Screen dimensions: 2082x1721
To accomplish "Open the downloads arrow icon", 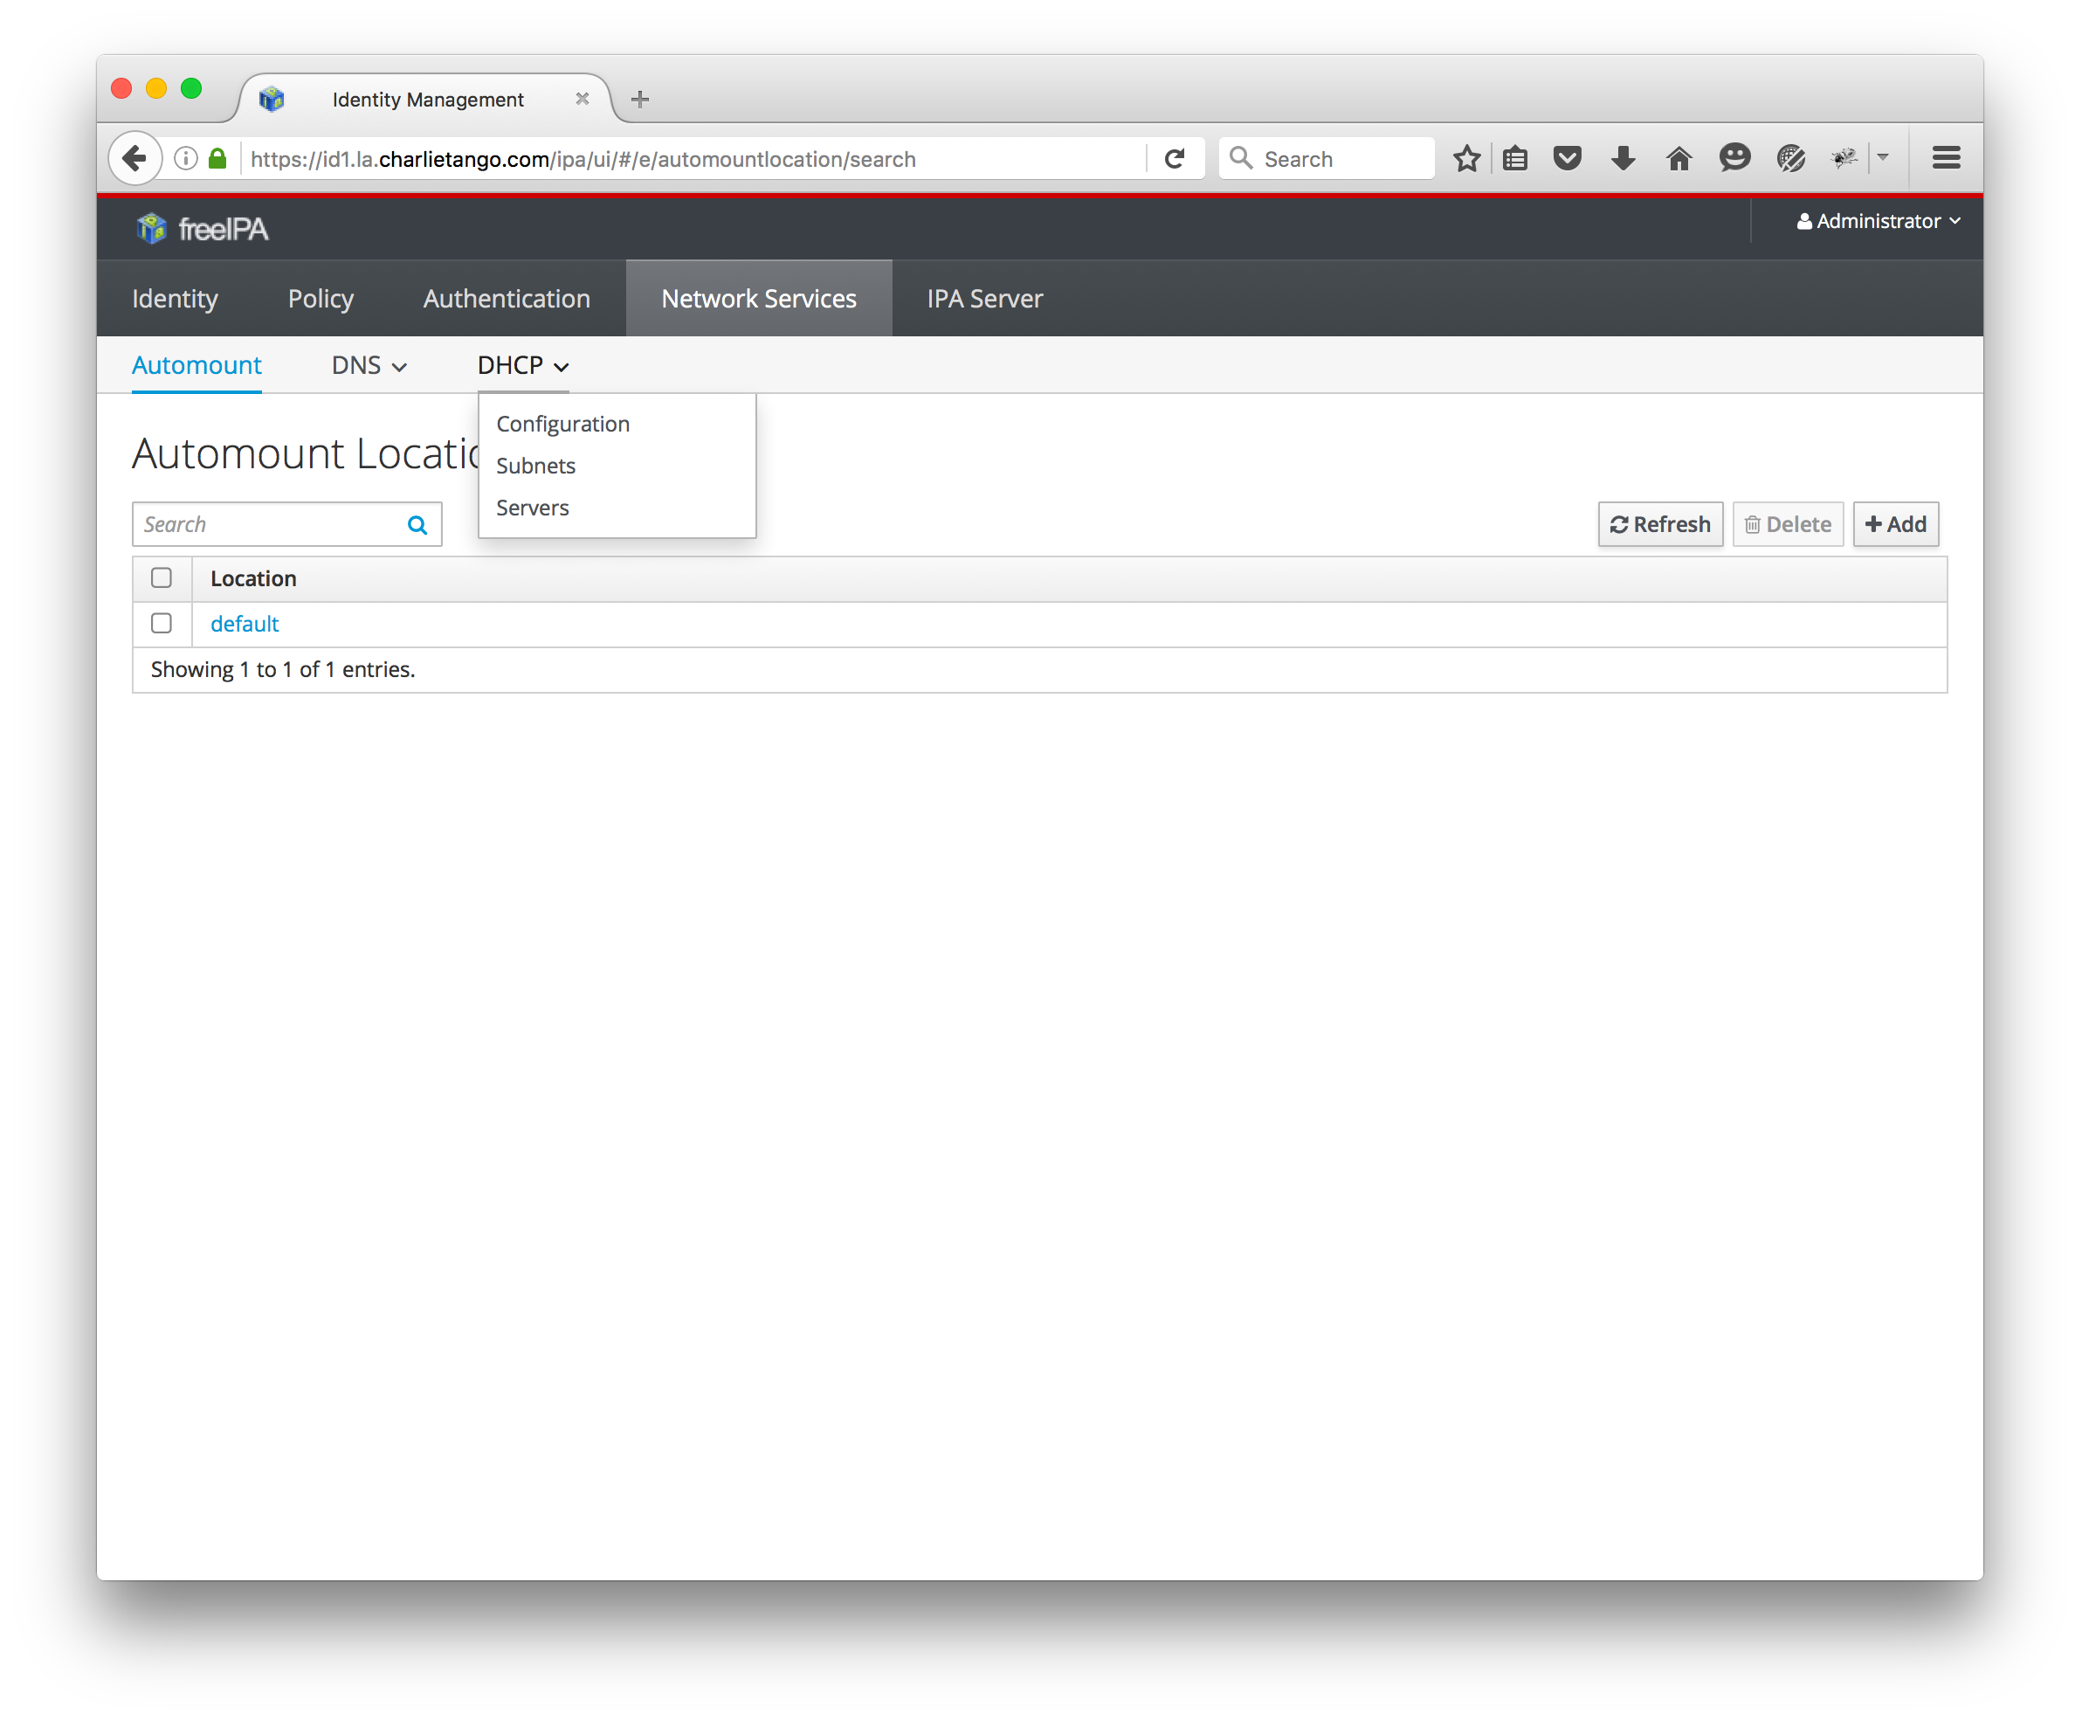I will [1623, 159].
